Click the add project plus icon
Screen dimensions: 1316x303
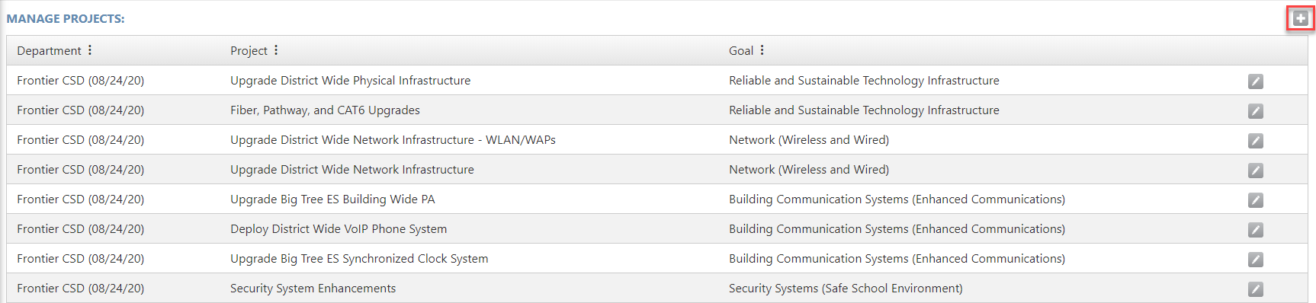(x=1301, y=18)
